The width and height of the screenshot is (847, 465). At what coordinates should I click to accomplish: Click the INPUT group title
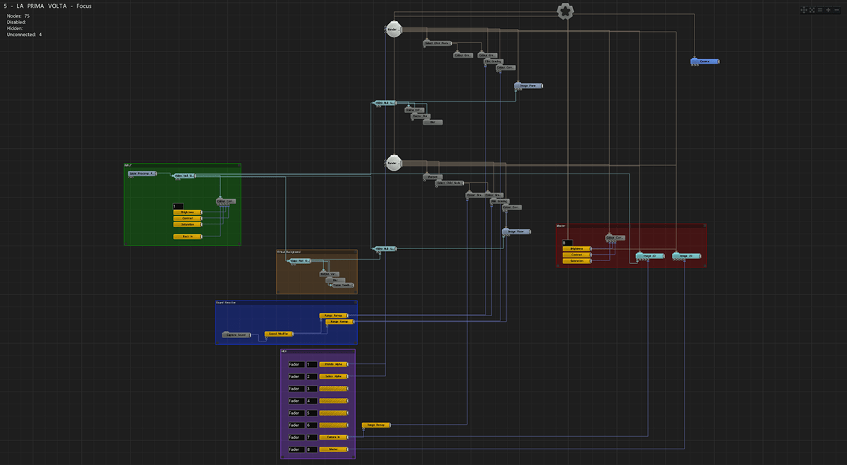[128, 166]
